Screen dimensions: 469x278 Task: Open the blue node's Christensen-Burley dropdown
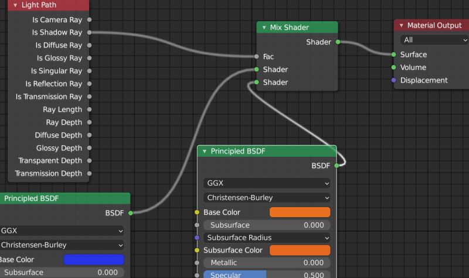pos(62,245)
